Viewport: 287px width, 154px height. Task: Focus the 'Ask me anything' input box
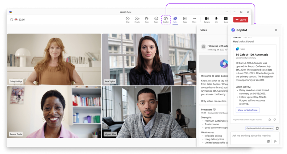(255, 139)
